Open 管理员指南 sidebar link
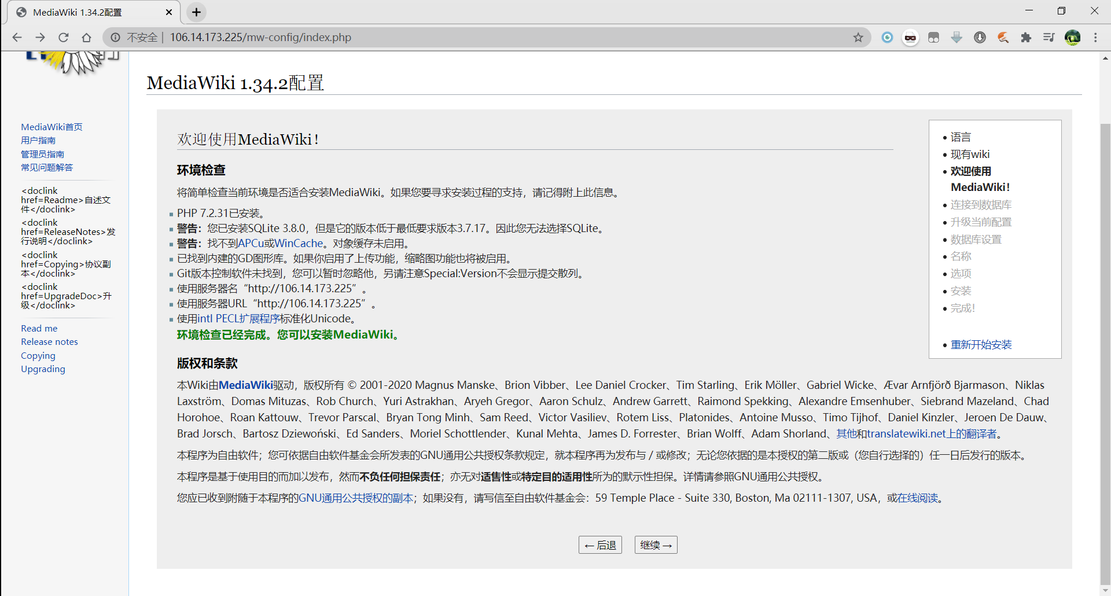The height and width of the screenshot is (596, 1111). [42, 154]
